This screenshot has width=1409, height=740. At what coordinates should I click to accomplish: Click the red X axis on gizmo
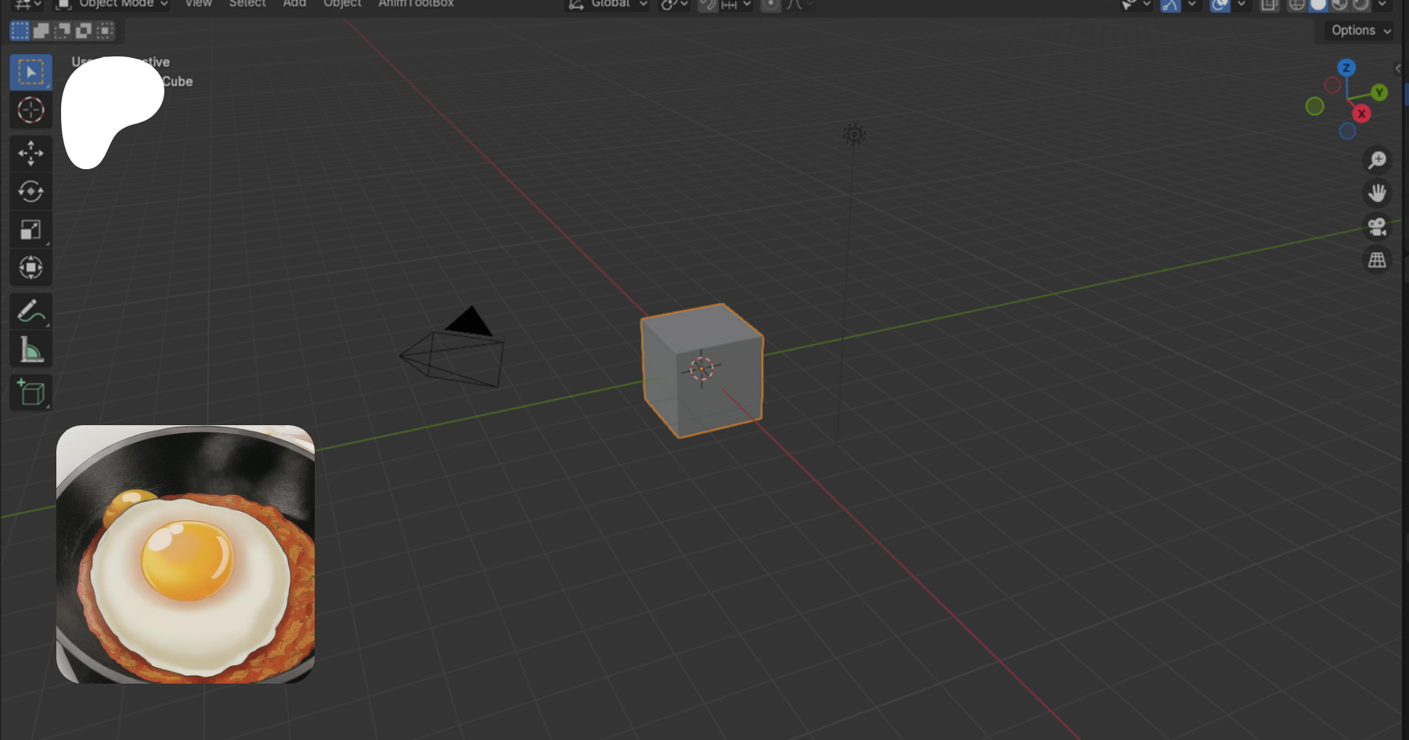pyautogui.click(x=1361, y=114)
